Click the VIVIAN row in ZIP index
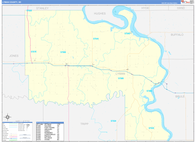Viewport: 195px width, 142px height. tap(50, 140)
